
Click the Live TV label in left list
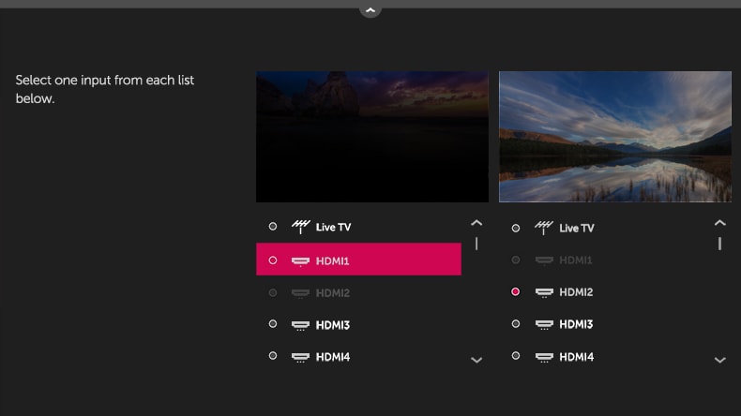334,227
